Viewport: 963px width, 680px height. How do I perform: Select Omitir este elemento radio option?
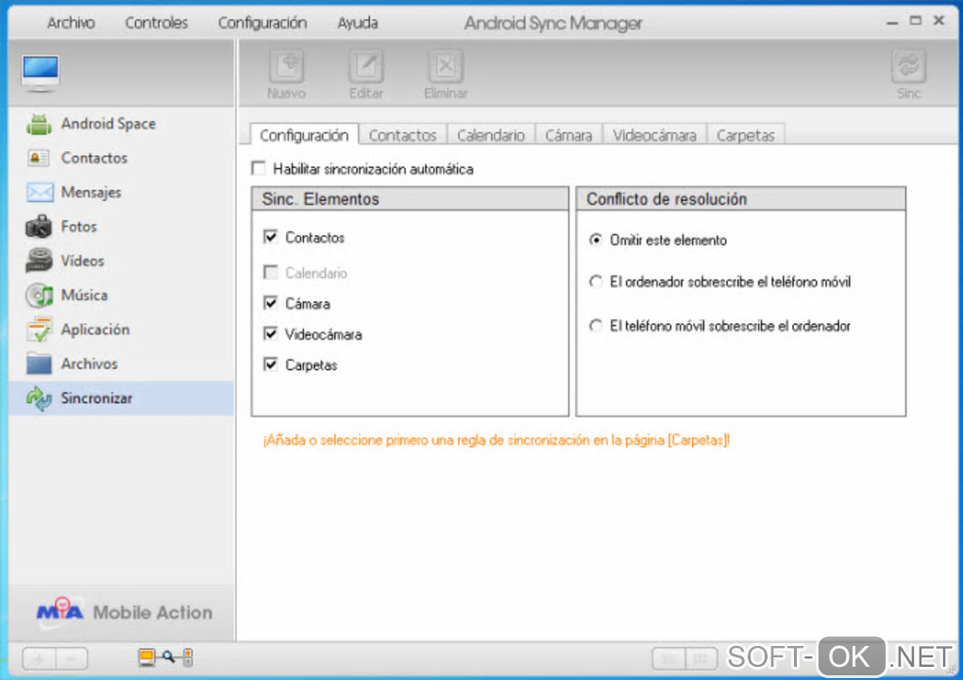(x=595, y=240)
